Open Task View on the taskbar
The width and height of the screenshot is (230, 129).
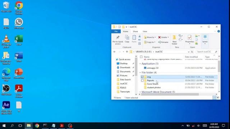point(20,126)
